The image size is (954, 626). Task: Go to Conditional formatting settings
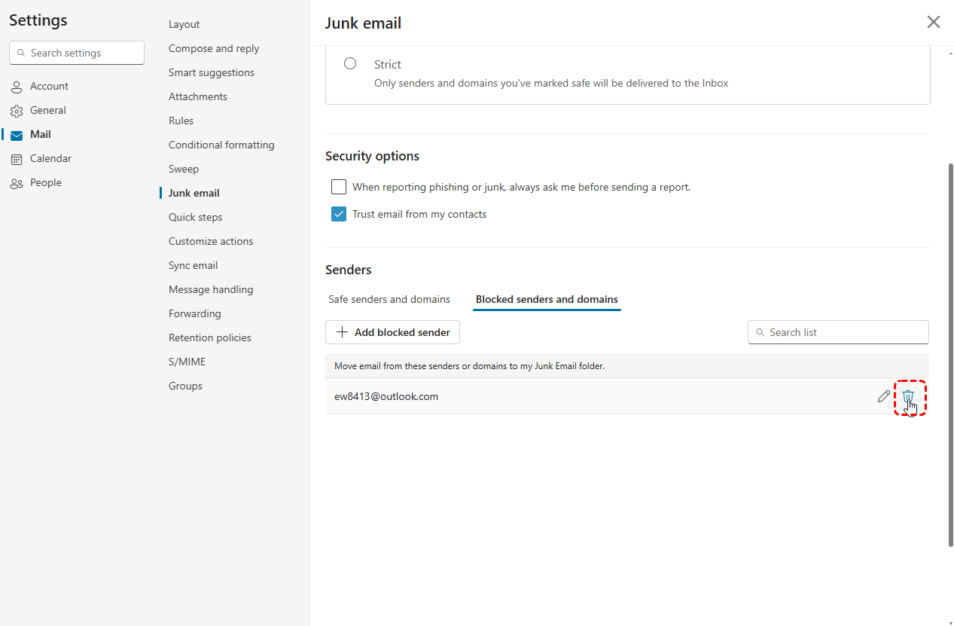tap(221, 145)
